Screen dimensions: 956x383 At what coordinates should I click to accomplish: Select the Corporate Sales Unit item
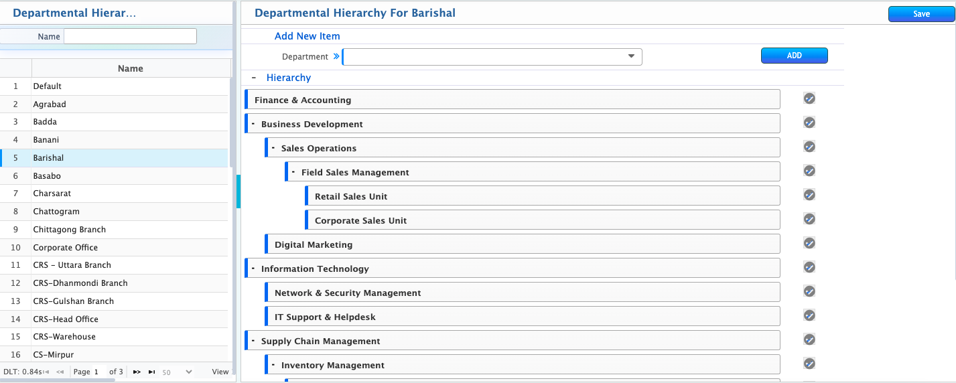pos(543,220)
